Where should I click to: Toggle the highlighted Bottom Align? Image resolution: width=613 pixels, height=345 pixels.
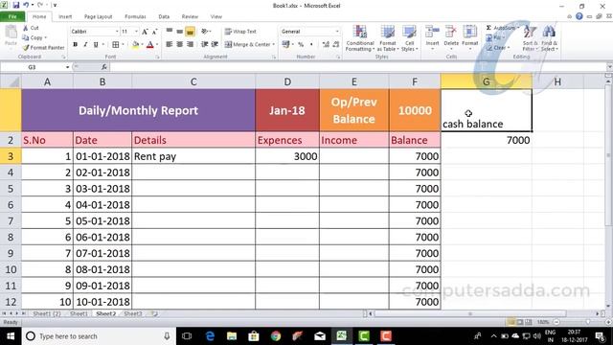(190, 32)
